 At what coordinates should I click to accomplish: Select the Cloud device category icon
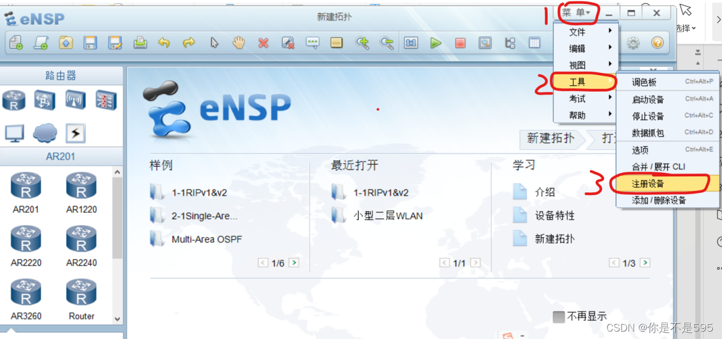click(x=45, y=133)
